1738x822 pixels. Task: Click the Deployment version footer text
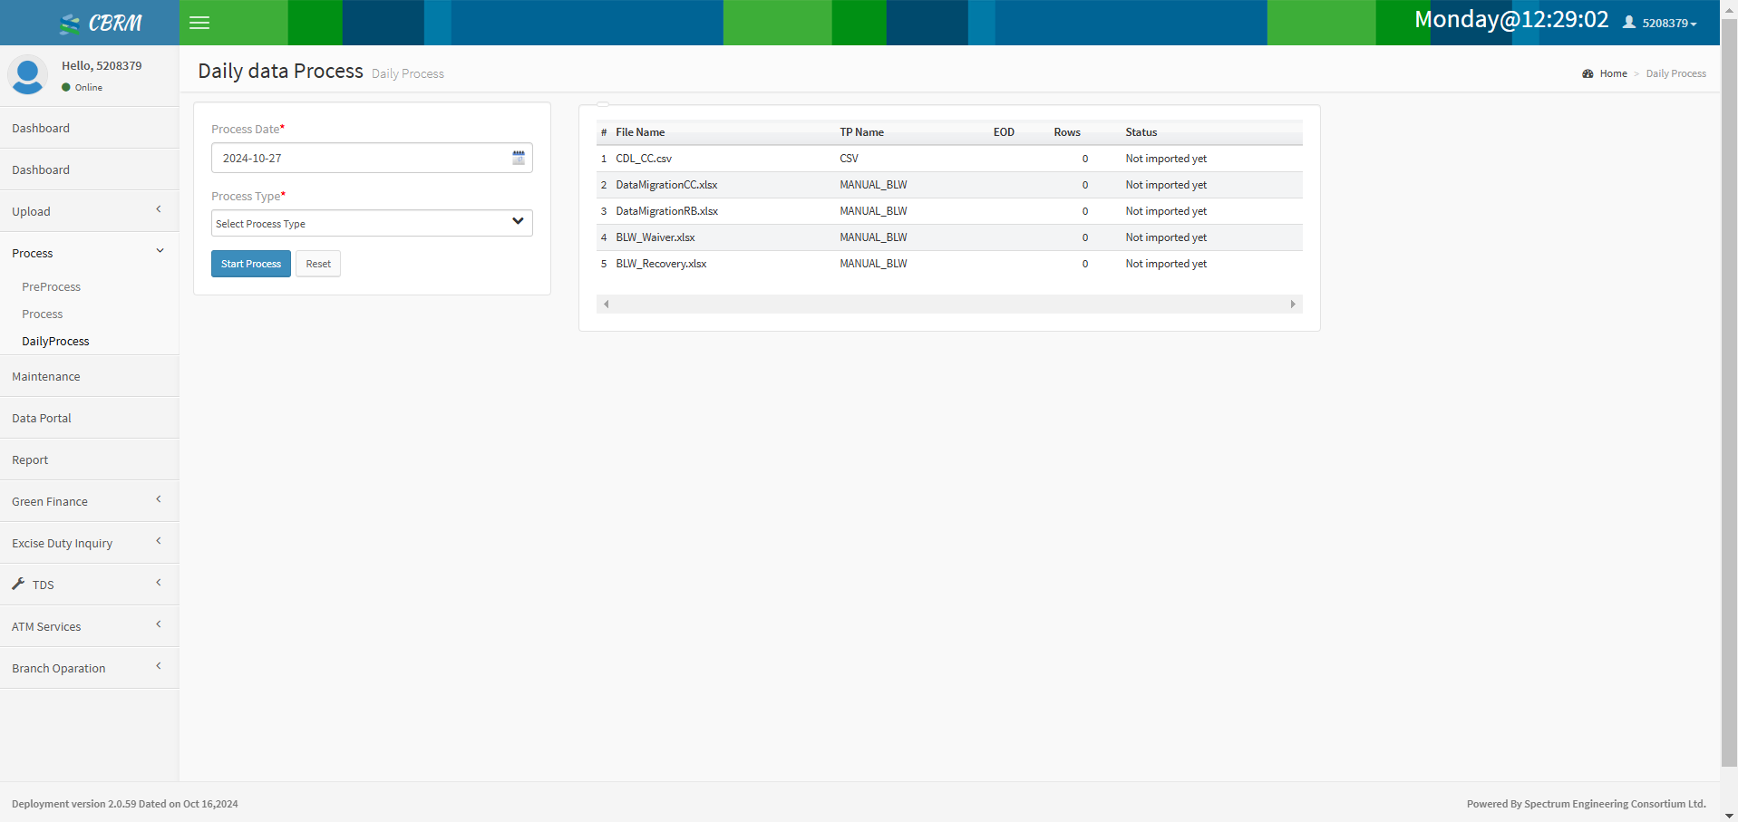tap(125, 804)
